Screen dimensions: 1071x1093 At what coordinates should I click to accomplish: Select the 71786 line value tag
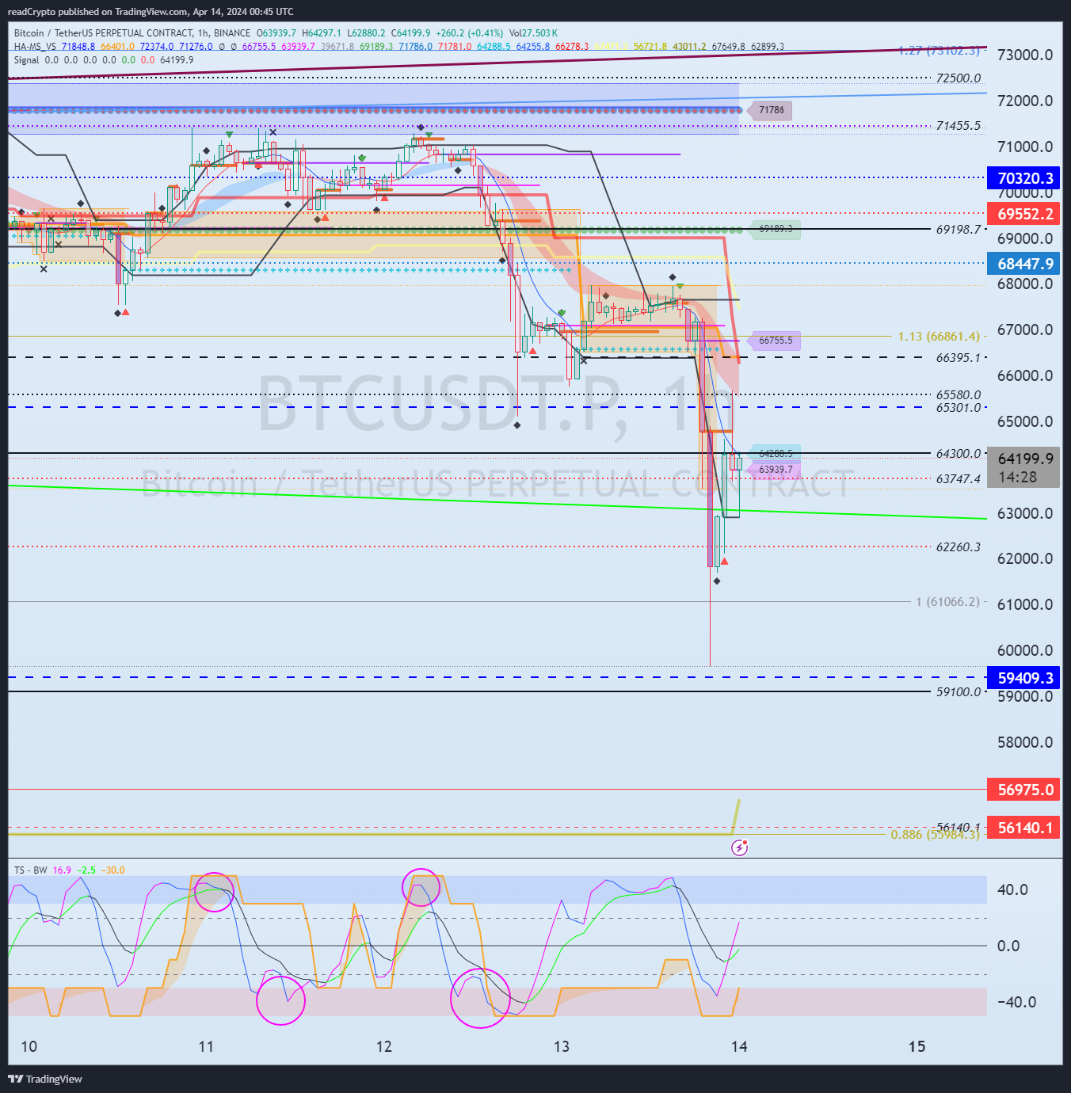pos(770,110)
